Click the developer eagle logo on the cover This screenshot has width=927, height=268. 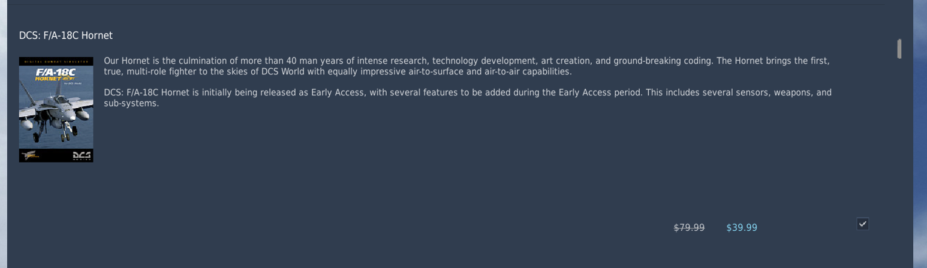click(29, 156)
